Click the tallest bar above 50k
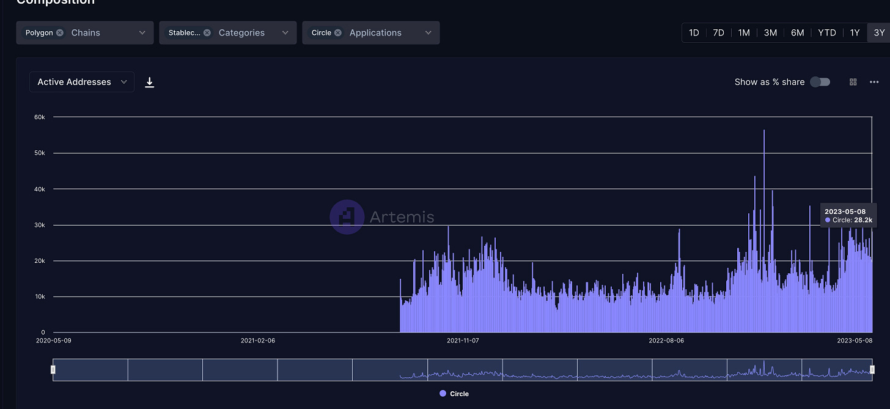Viewport: 890px width, 409px height. (x=764, y=231)
